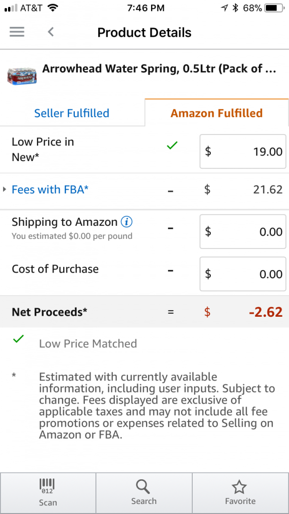289x514 pixels.
Task: Tap the Bluetooth status icon
Action: click(x=235, y=8)
